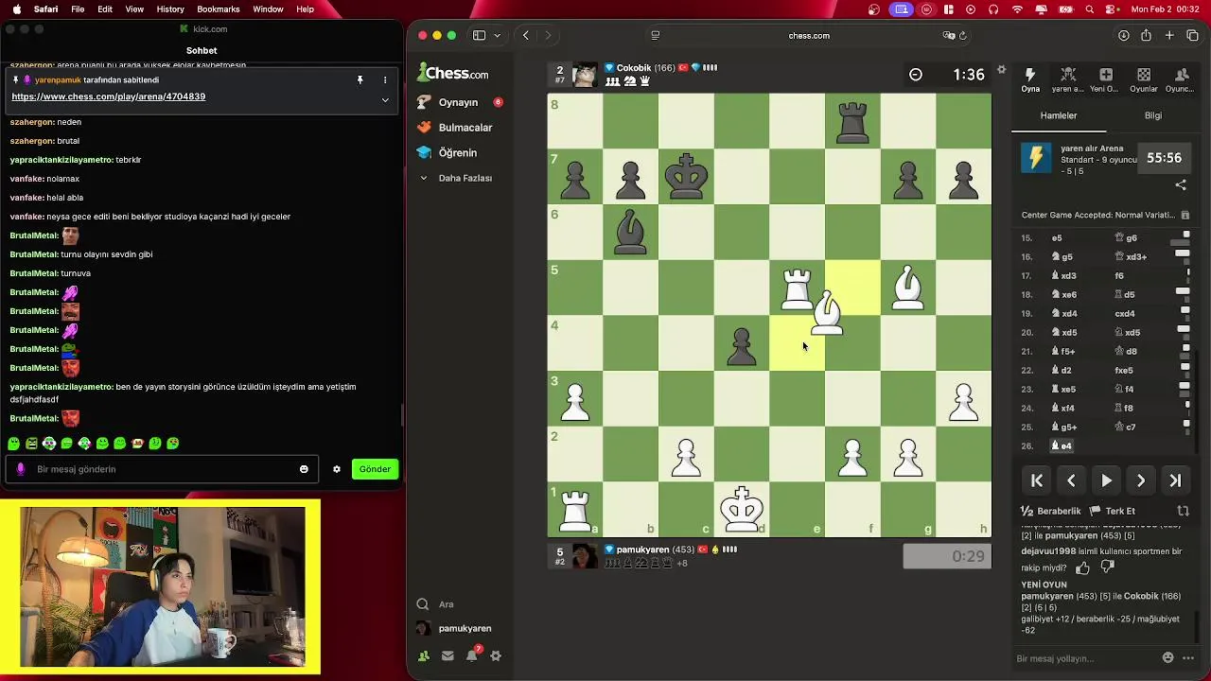Click the pin icon on pinned message
1211x681 pixels.
click(360, 80)
